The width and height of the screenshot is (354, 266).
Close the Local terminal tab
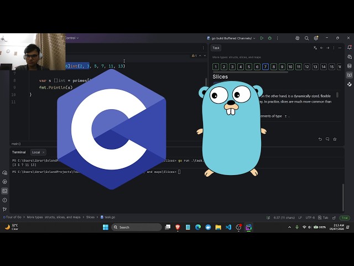[44, 152]
